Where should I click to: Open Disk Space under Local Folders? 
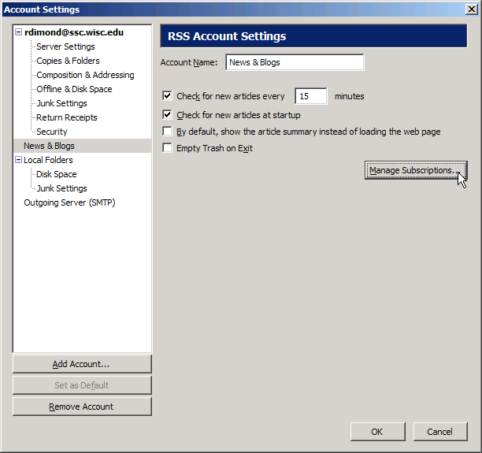click(x=56, y=174)
